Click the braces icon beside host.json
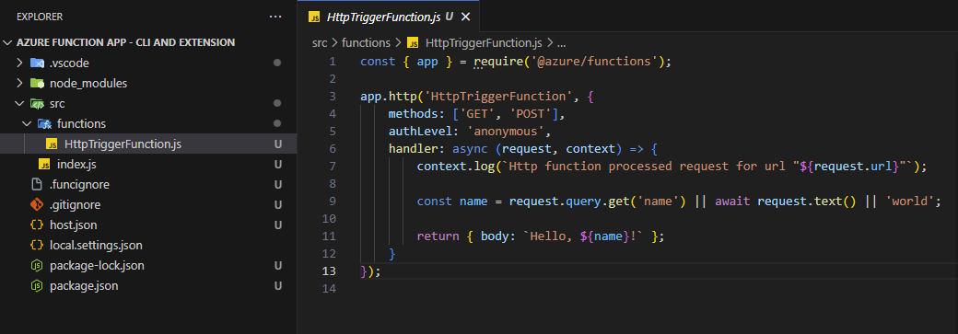 [x=37, y=225]
